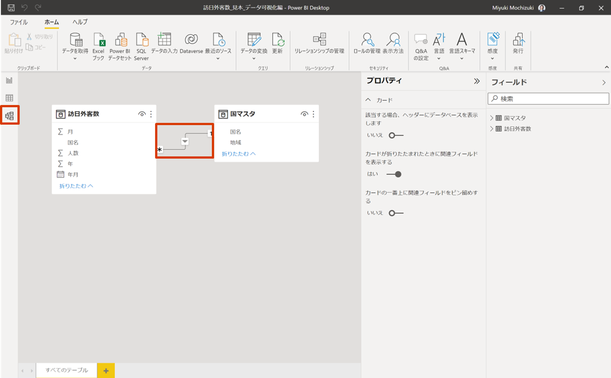Click the relationship direction arrow between tables

pos(185,141)
